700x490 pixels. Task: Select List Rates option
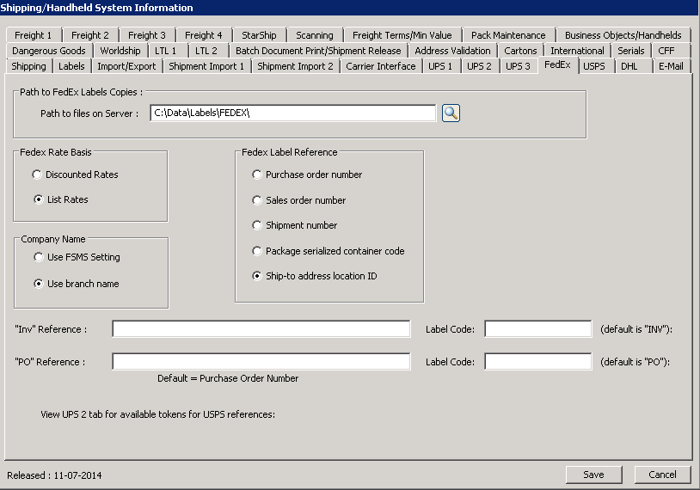[37, 199]
